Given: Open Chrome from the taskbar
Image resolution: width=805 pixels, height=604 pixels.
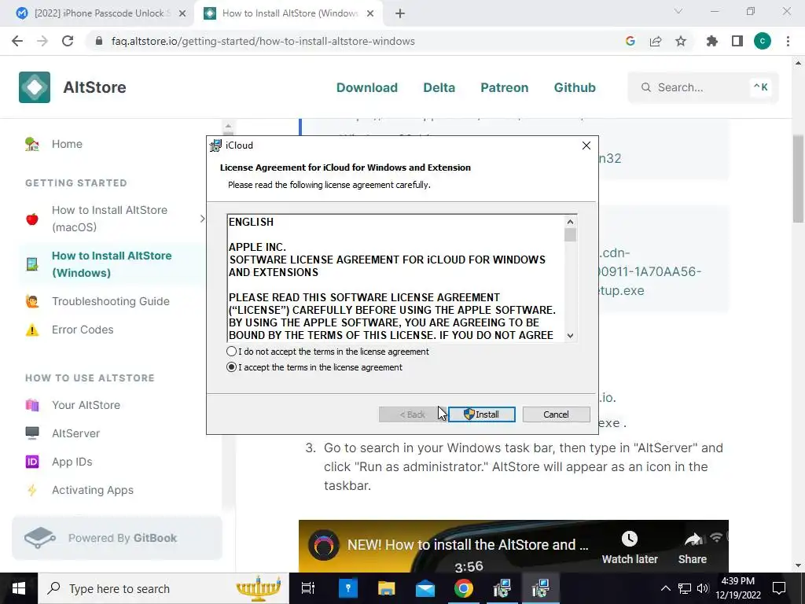Looking at the screenshot, I should (x=464, y=588).
